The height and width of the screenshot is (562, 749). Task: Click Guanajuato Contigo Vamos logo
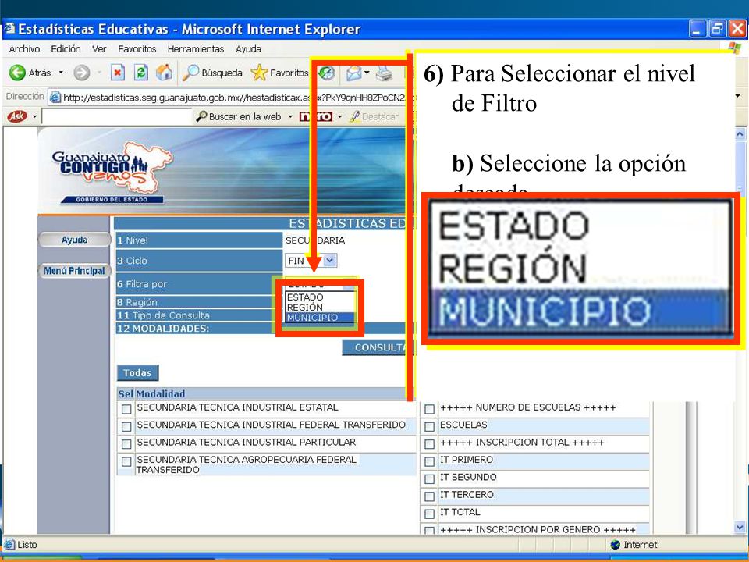click(112, 171)
